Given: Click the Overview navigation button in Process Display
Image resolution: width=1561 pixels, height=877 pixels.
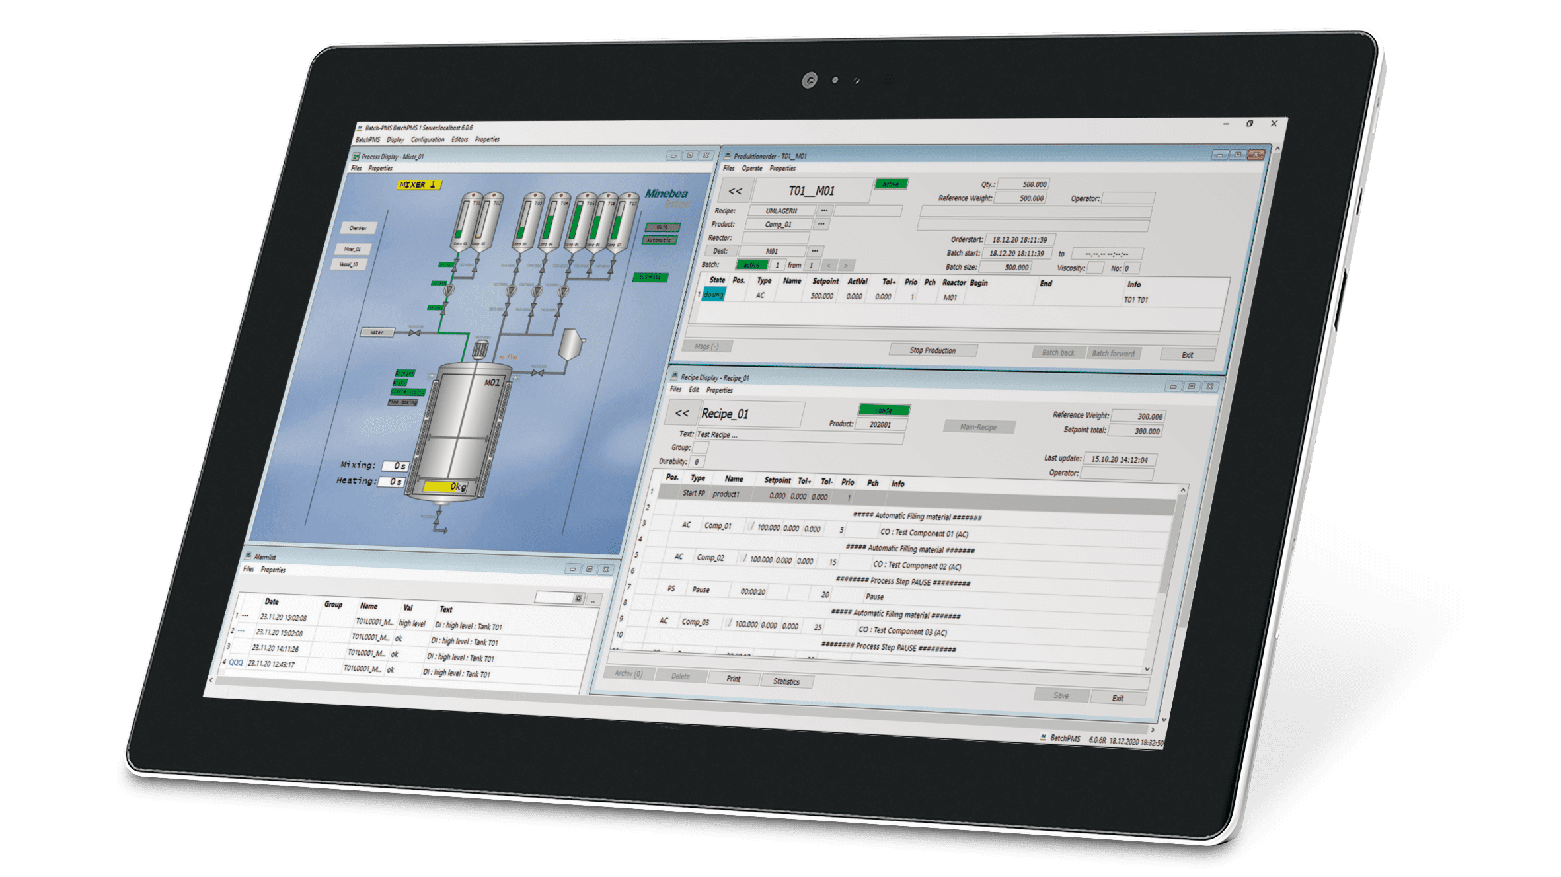Looking at the screenshot, I should (x=359, y=228).
